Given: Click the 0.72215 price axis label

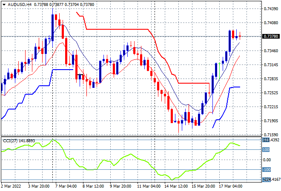Looking at the screenshot, I should click(271, 107).
